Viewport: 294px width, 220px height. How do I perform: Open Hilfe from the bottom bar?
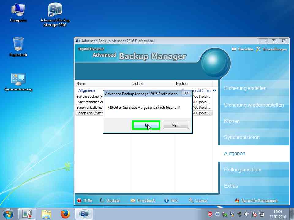88,200
